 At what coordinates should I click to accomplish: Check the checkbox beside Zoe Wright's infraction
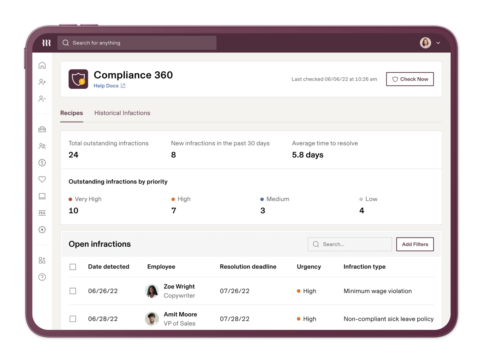click(x=73, y=291)
